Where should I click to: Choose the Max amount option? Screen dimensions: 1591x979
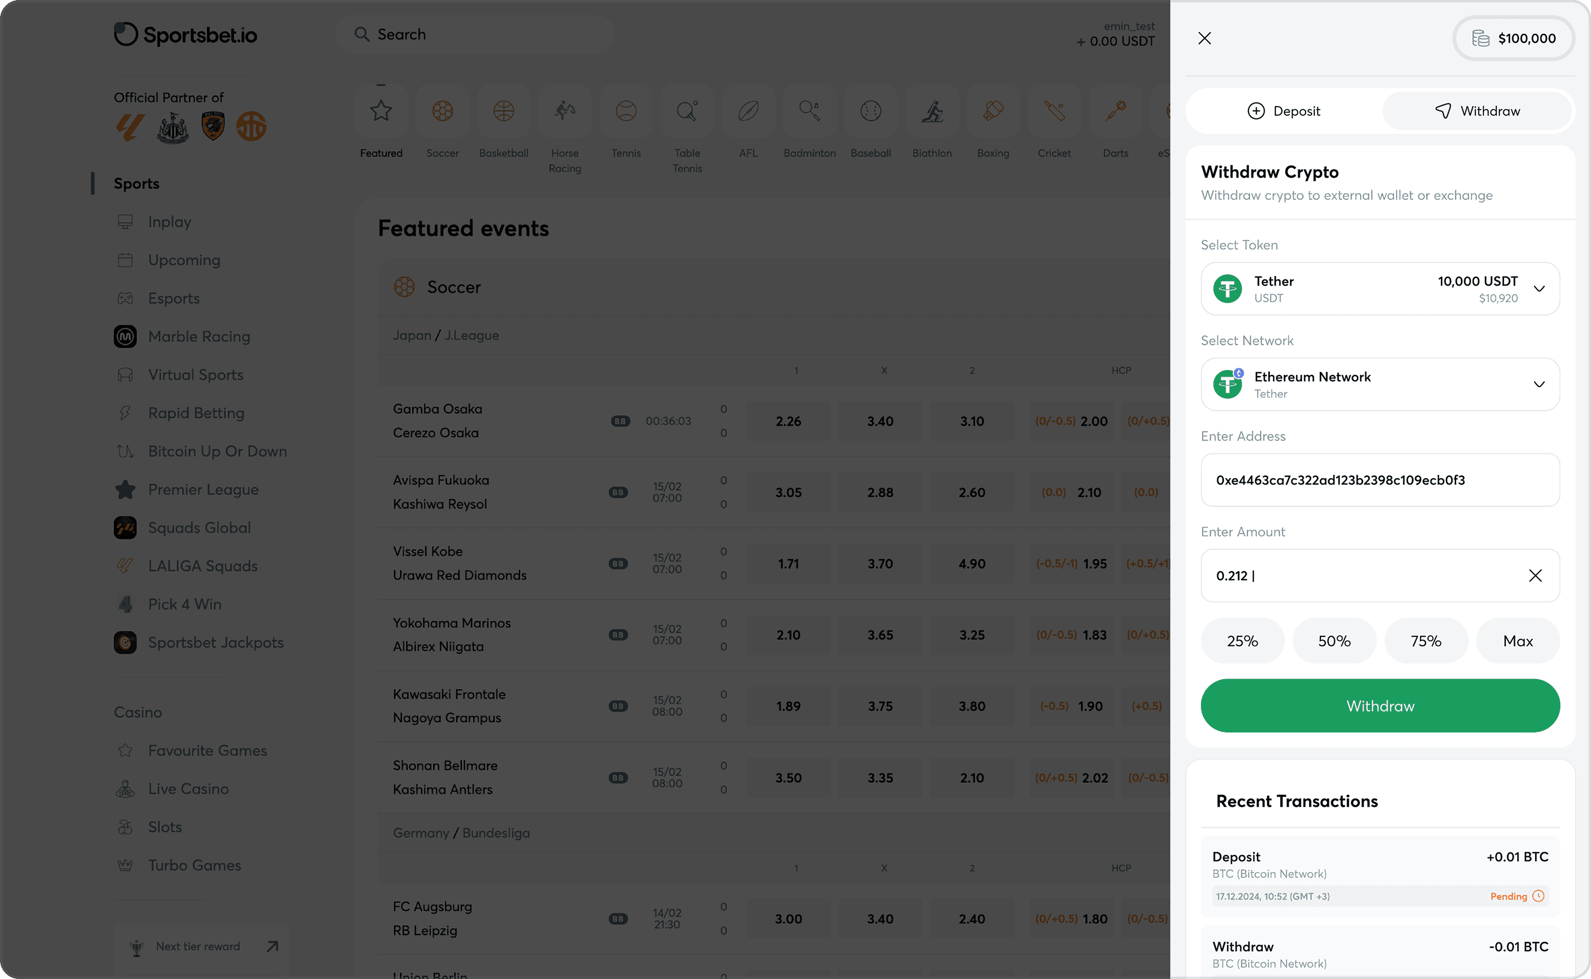point(1518,640)
